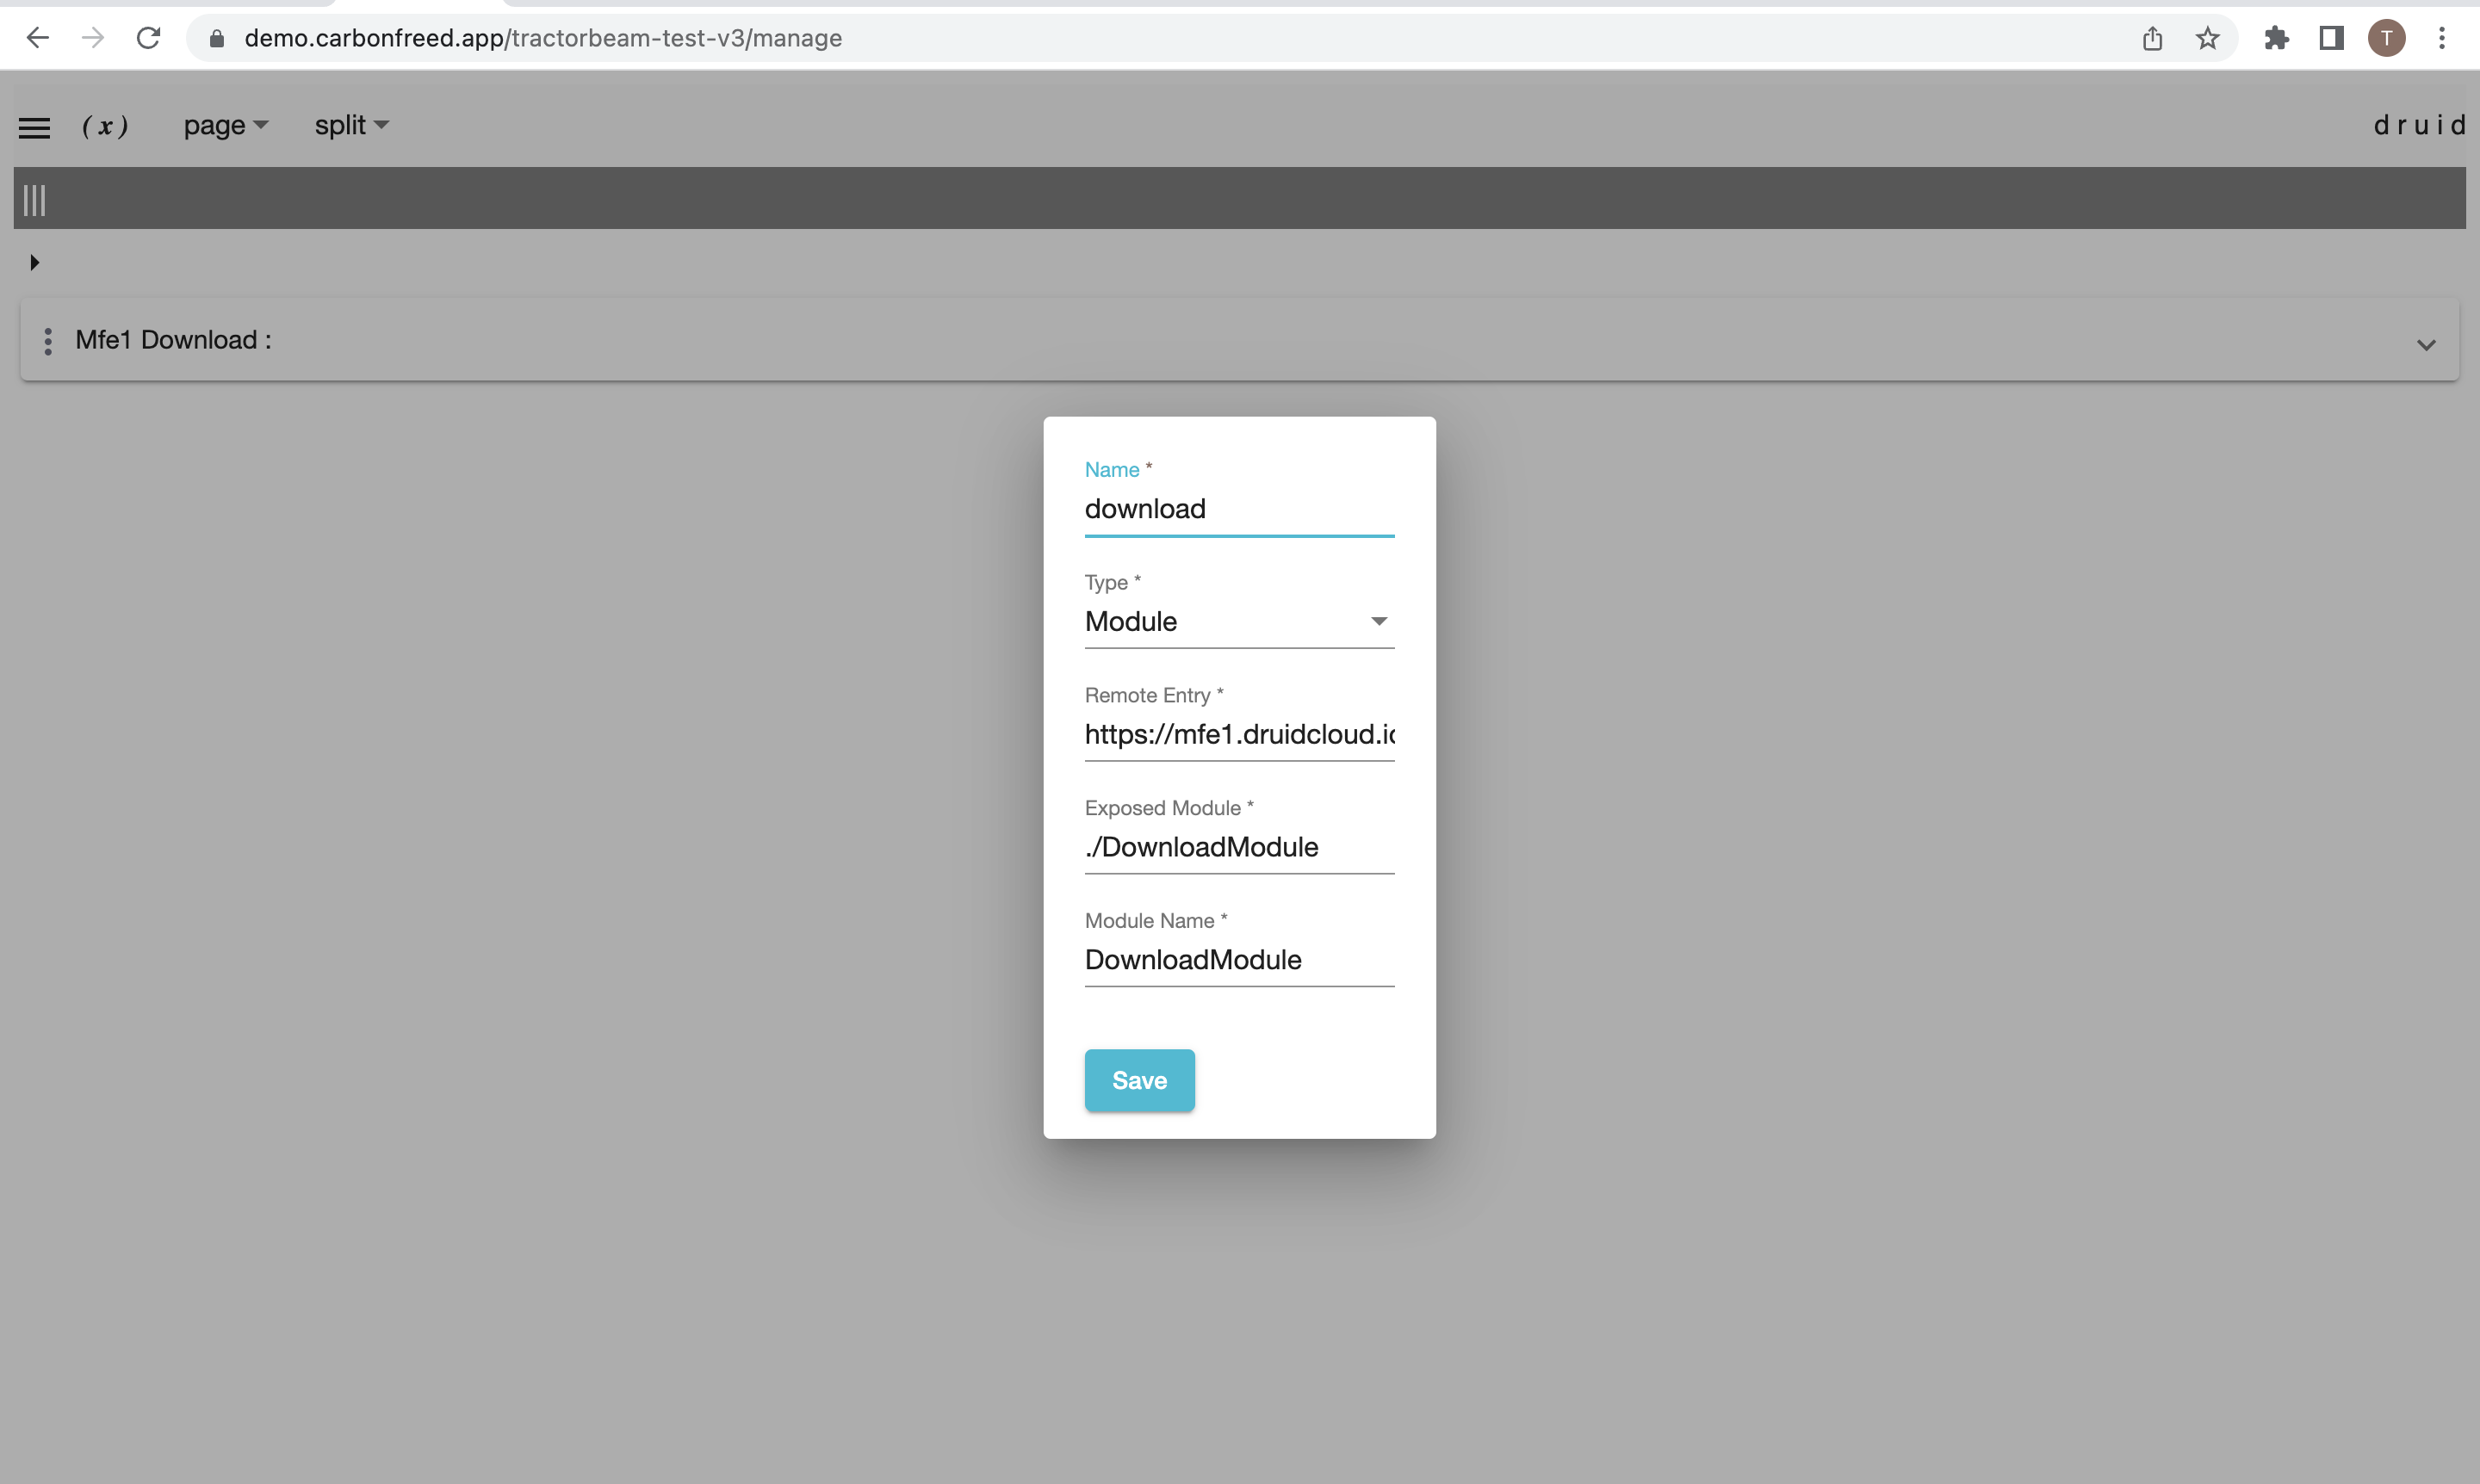Open the kebab menu on Mfe1 Download
The width and height of the screenshot is (2480, 1484).
48,341
